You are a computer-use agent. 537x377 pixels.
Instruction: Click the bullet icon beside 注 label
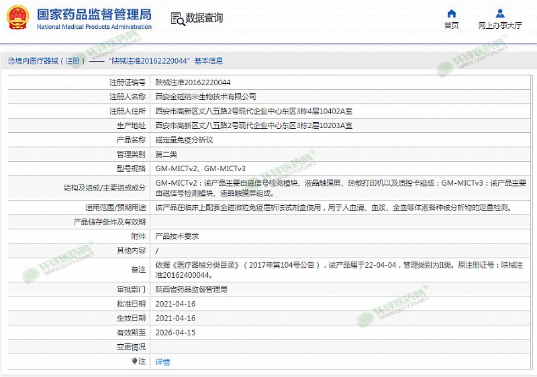(x=135, y=362)
